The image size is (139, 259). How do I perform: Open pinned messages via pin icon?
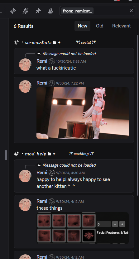tap(38, 11)
